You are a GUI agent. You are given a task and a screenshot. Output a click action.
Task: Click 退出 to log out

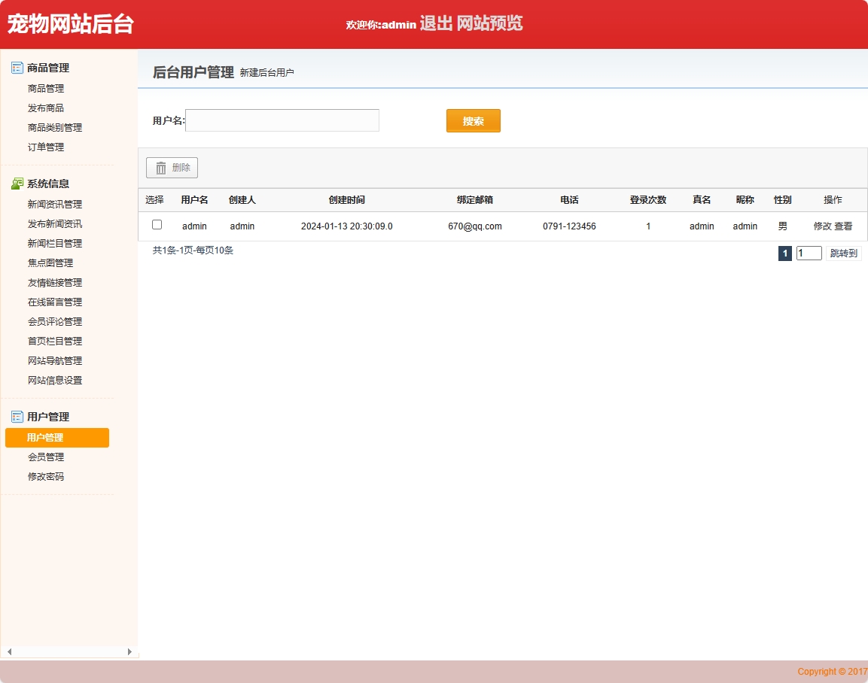pos(437,24)
